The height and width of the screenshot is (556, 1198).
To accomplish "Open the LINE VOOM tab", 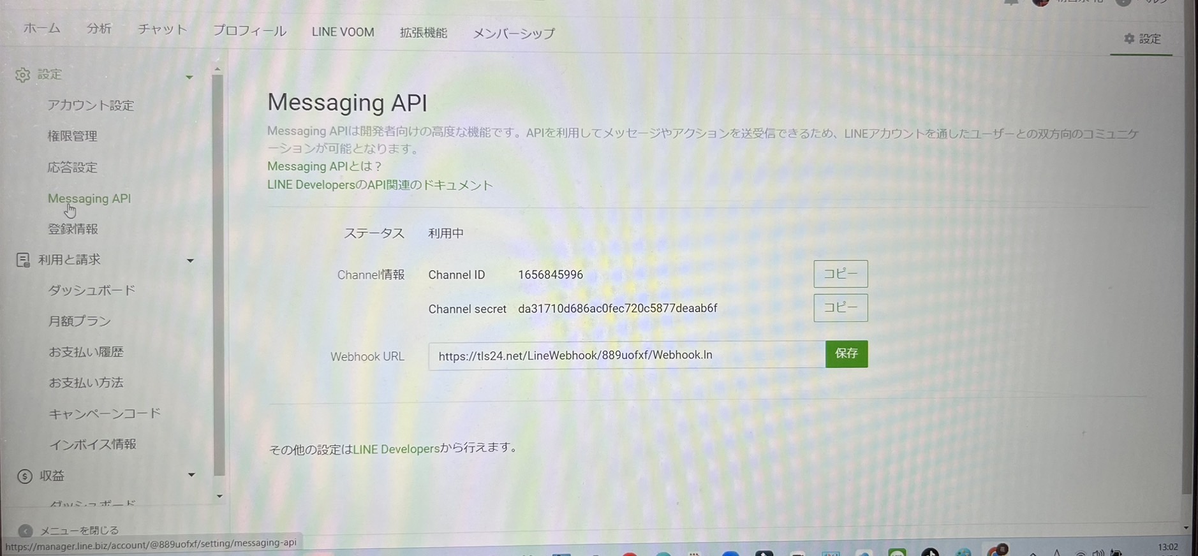I will (343, 32).
